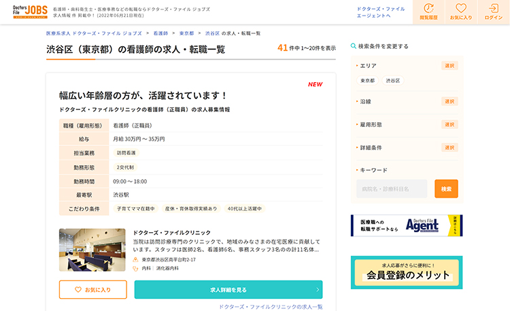Click the orange 検索 button

(446, 189)
